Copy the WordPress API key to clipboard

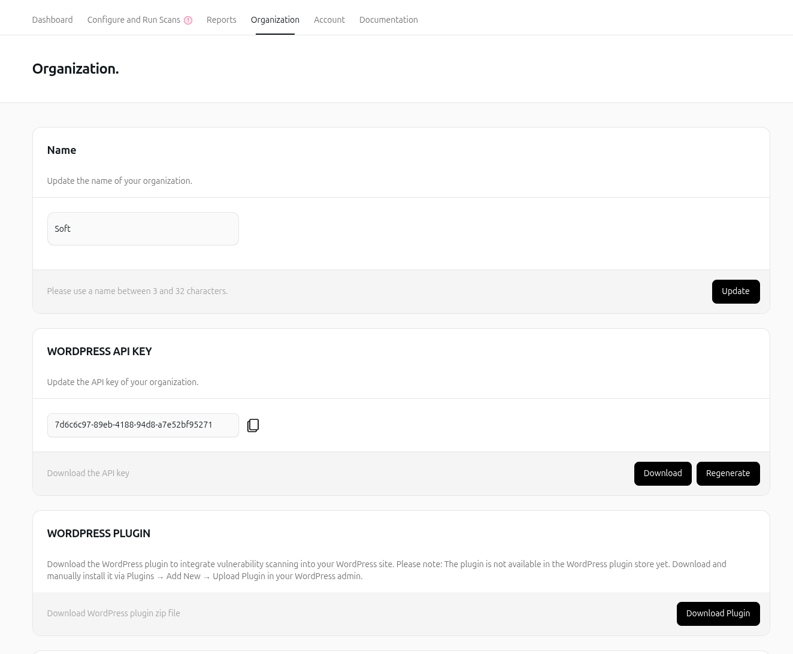tap(253, 425)
